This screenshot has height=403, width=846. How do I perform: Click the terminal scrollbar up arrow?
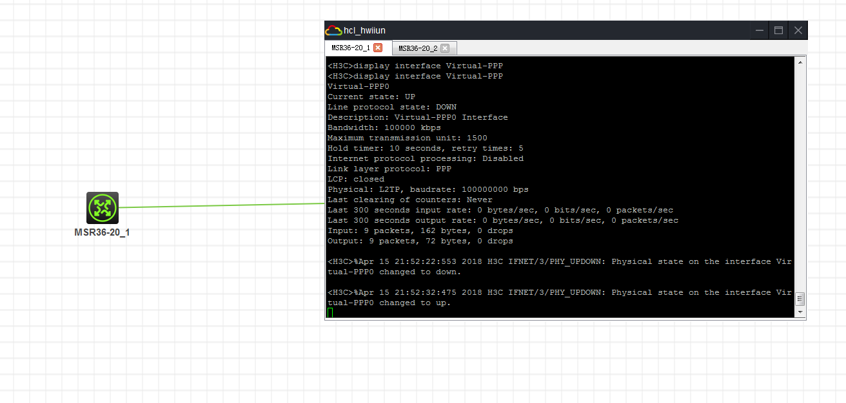click(800, 62)
